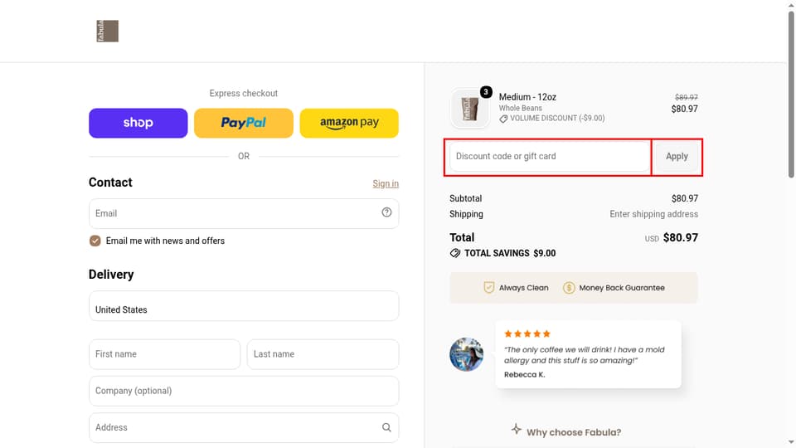Click the five-star rating in the review

527,334
